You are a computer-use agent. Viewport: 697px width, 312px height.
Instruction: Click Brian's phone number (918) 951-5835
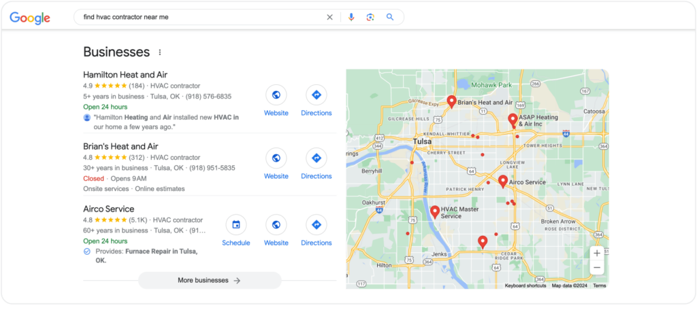[212, 168]
